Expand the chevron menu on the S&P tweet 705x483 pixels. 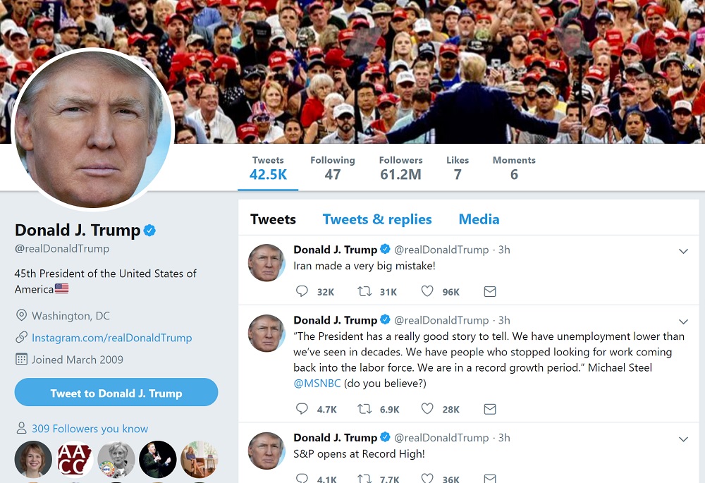coord(683,439)
